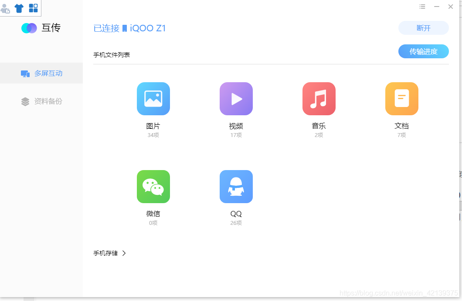Minimize the 互传 window

pyautogui.click(x=437, y=7)
